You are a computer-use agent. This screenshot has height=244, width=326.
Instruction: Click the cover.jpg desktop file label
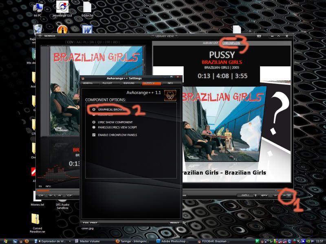pyautogui.click(x=88, y=228)
